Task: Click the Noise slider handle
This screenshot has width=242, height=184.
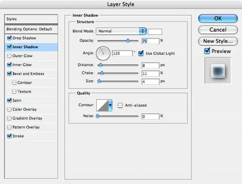Action: click(98, 116)
